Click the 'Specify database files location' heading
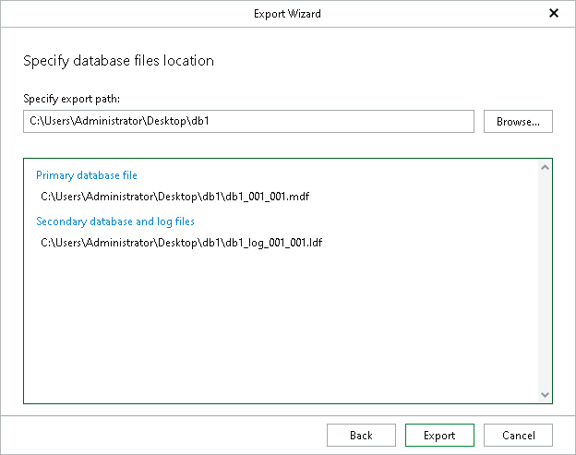 tap(118, 61)
